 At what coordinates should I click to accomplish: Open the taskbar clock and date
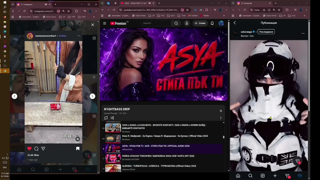[5, 175]
